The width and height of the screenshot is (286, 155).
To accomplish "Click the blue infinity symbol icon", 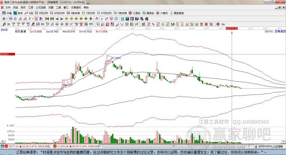I will [223, 24].
